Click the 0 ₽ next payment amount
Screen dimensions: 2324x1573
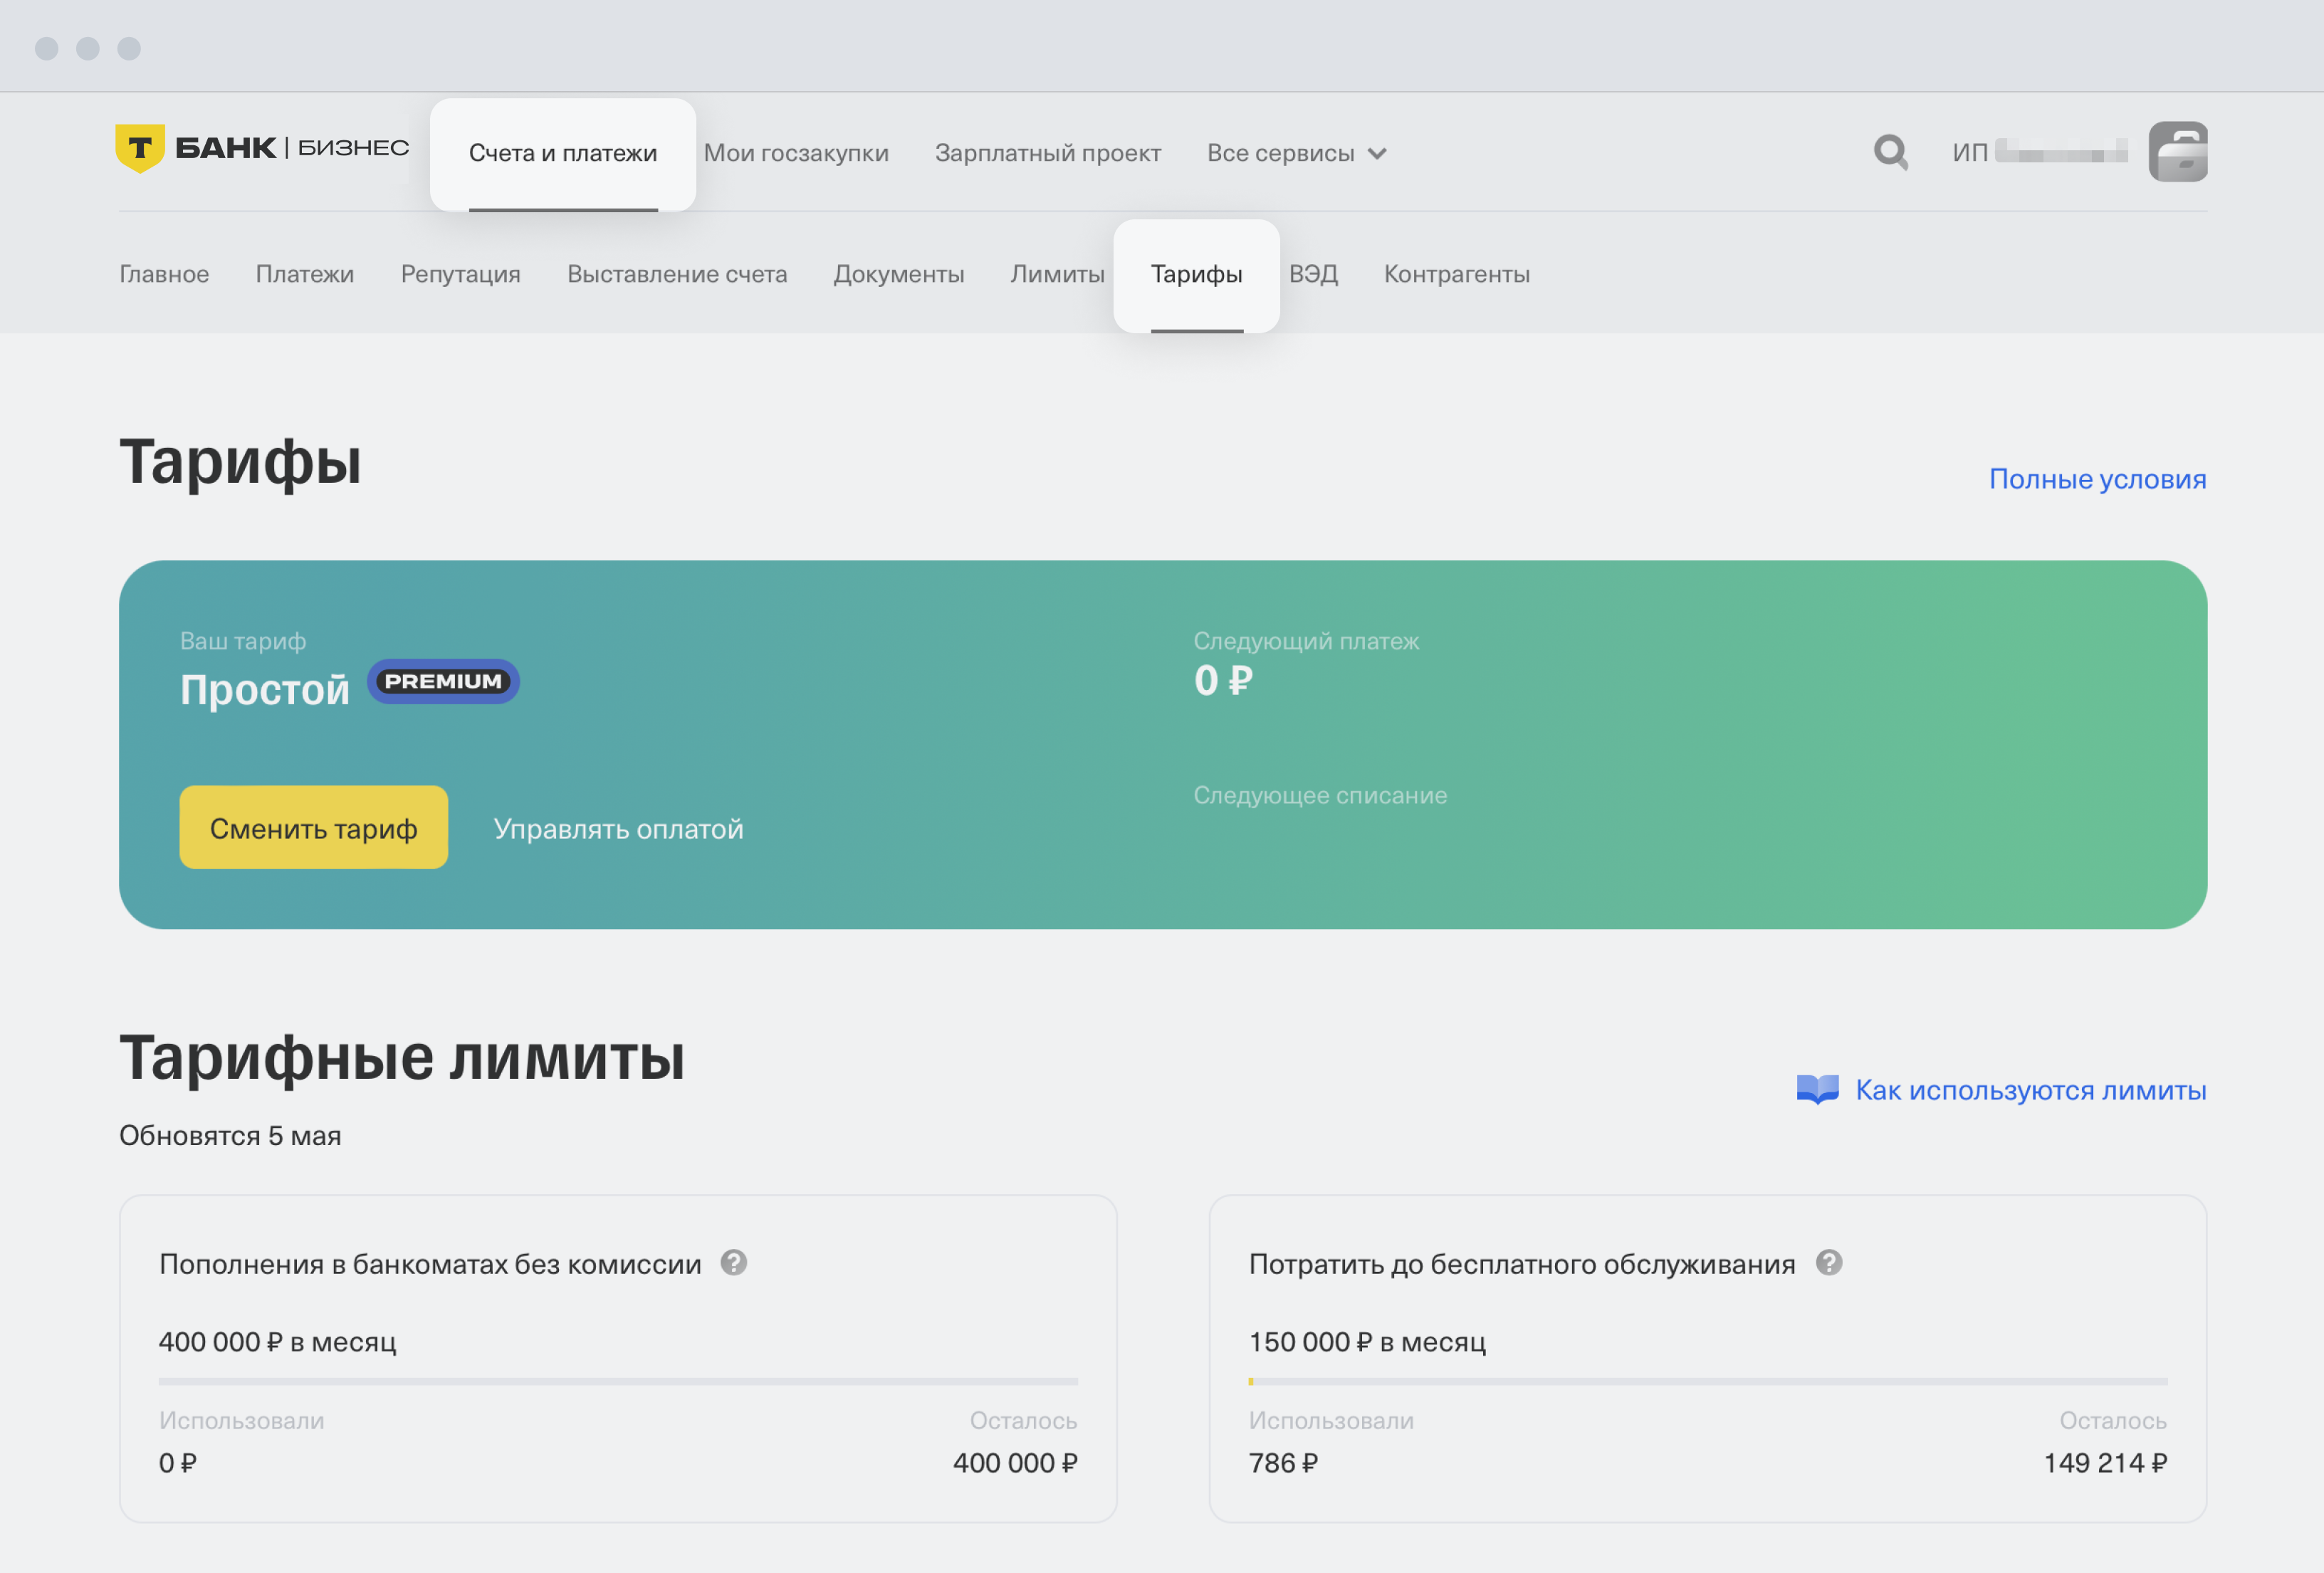click(1223, 682)
